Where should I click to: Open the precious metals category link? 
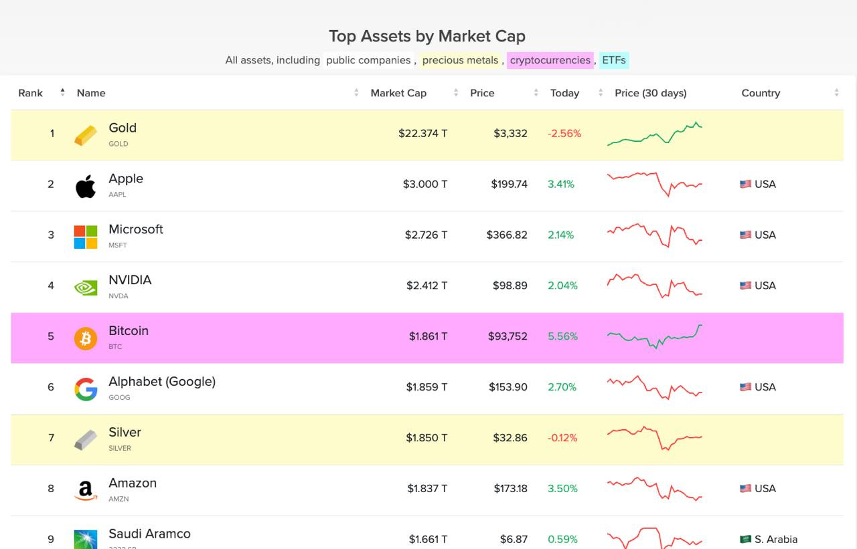pos(460,60)
